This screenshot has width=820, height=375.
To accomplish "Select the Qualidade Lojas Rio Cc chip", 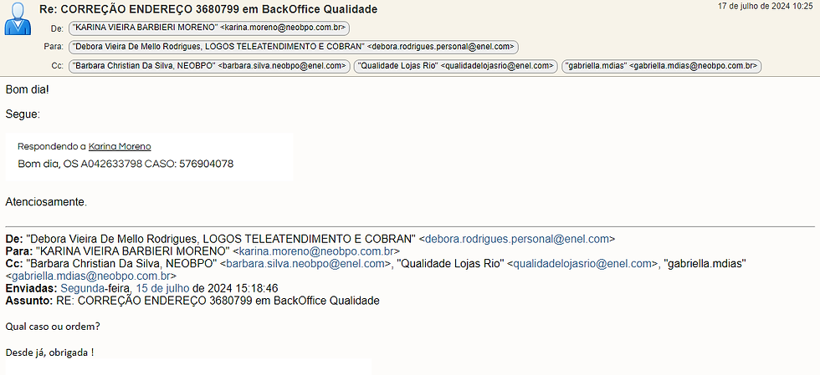I will click(x=455, y=65).
